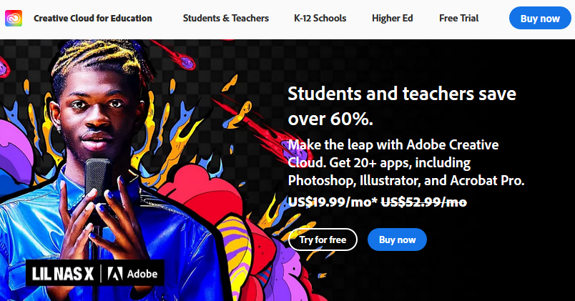Open the Free Trial nav link

(458, 19)
